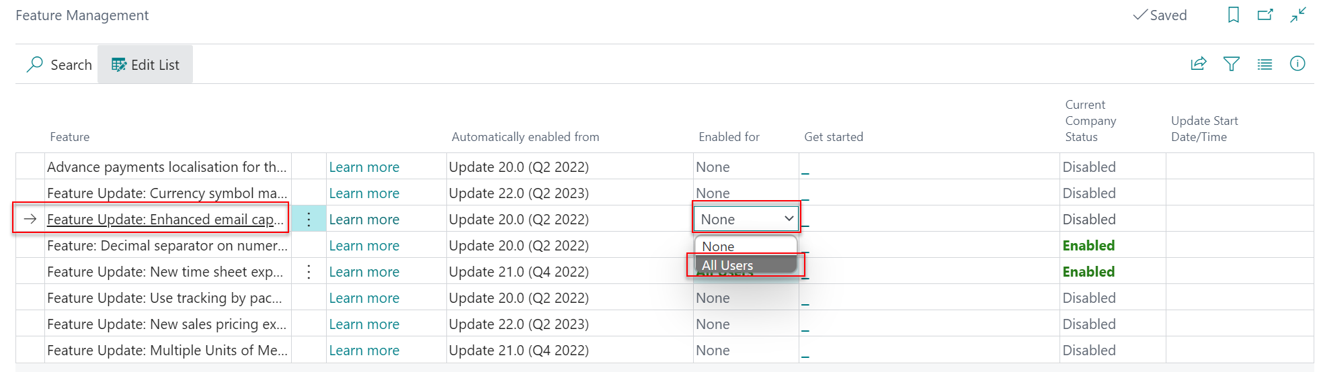Click the collapse page arrows icon

[1297, 15]
